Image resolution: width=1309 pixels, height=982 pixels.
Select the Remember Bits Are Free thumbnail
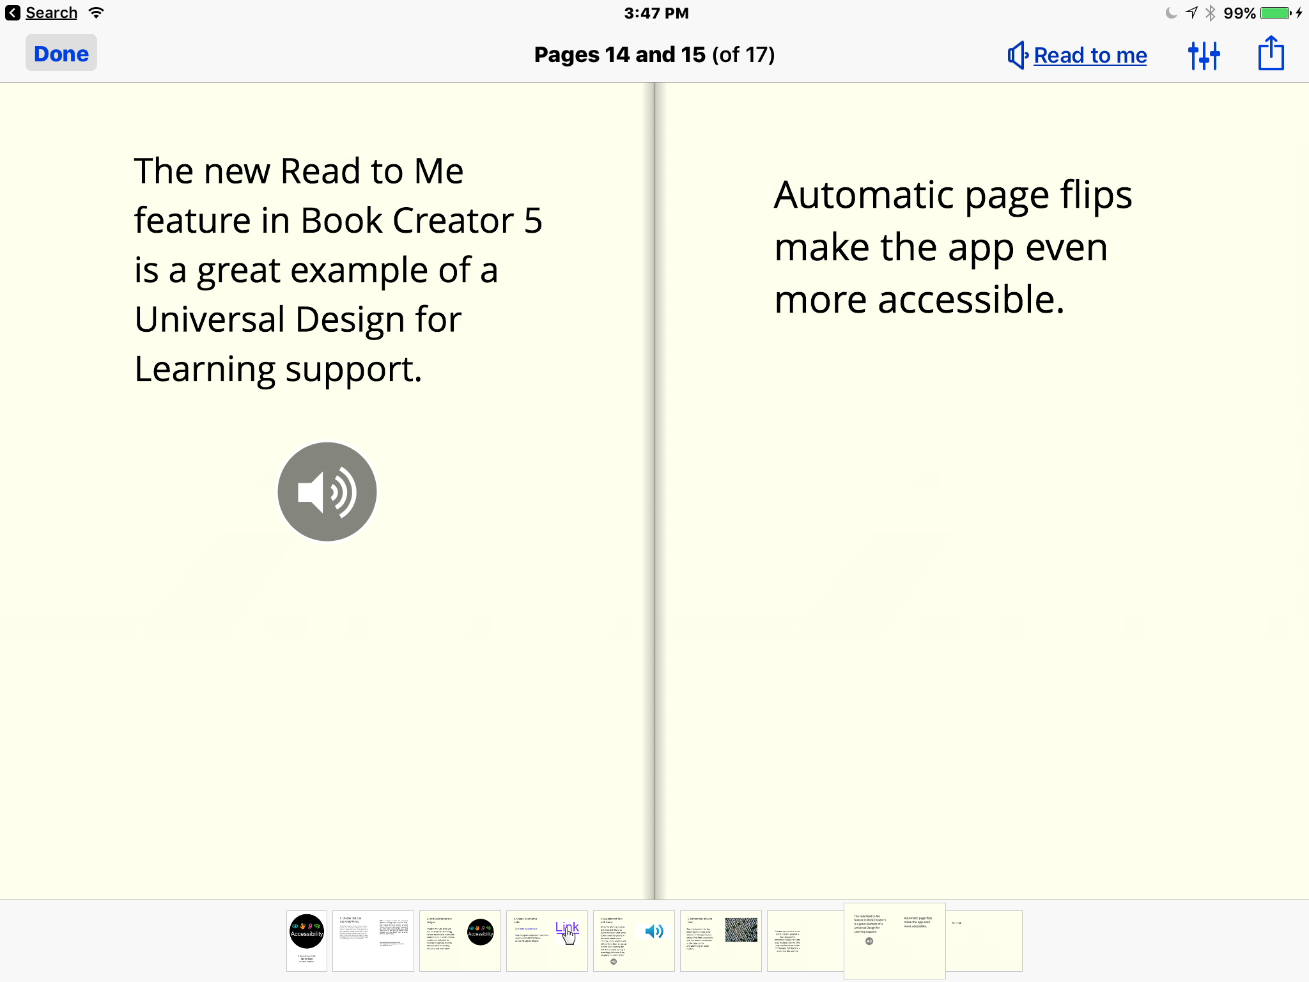(721, 940)
